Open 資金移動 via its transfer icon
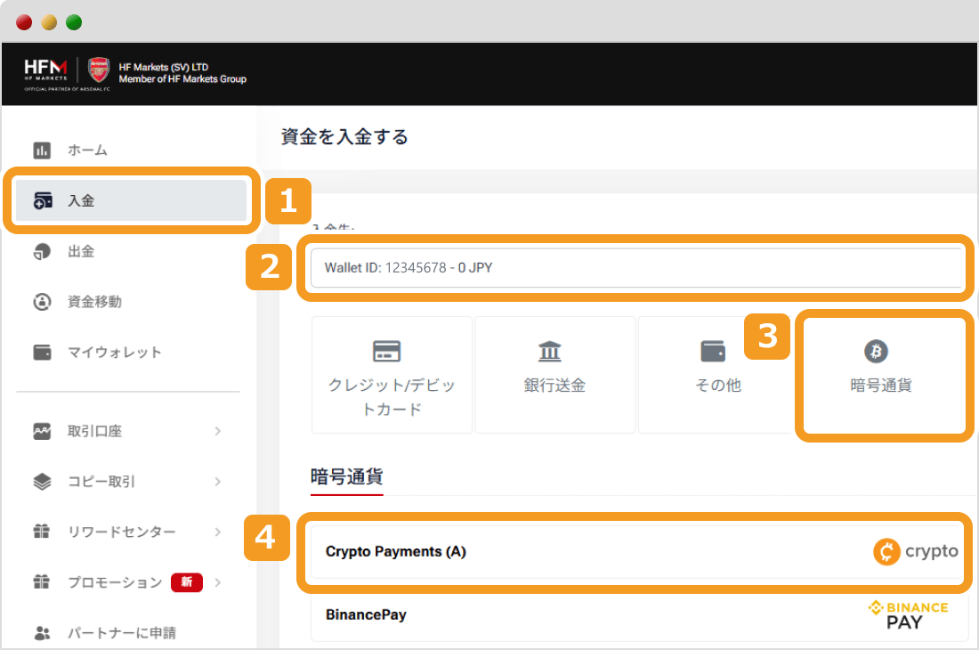This screenshot has height=650, width=979. point(42,301)
